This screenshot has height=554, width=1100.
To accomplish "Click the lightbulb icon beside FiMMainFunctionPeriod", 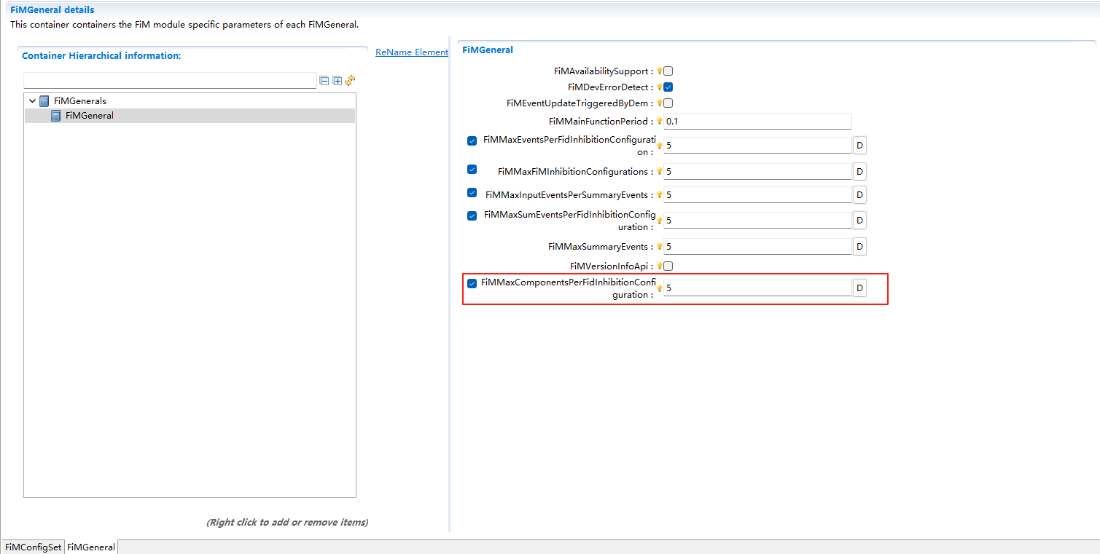I will (x=659, y=121).
